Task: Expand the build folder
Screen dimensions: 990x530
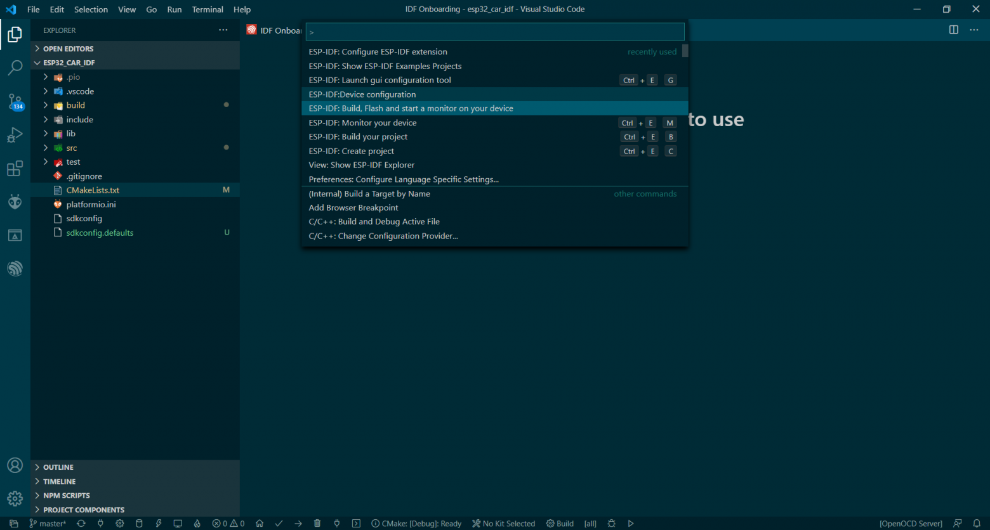Action: point(135,105)
